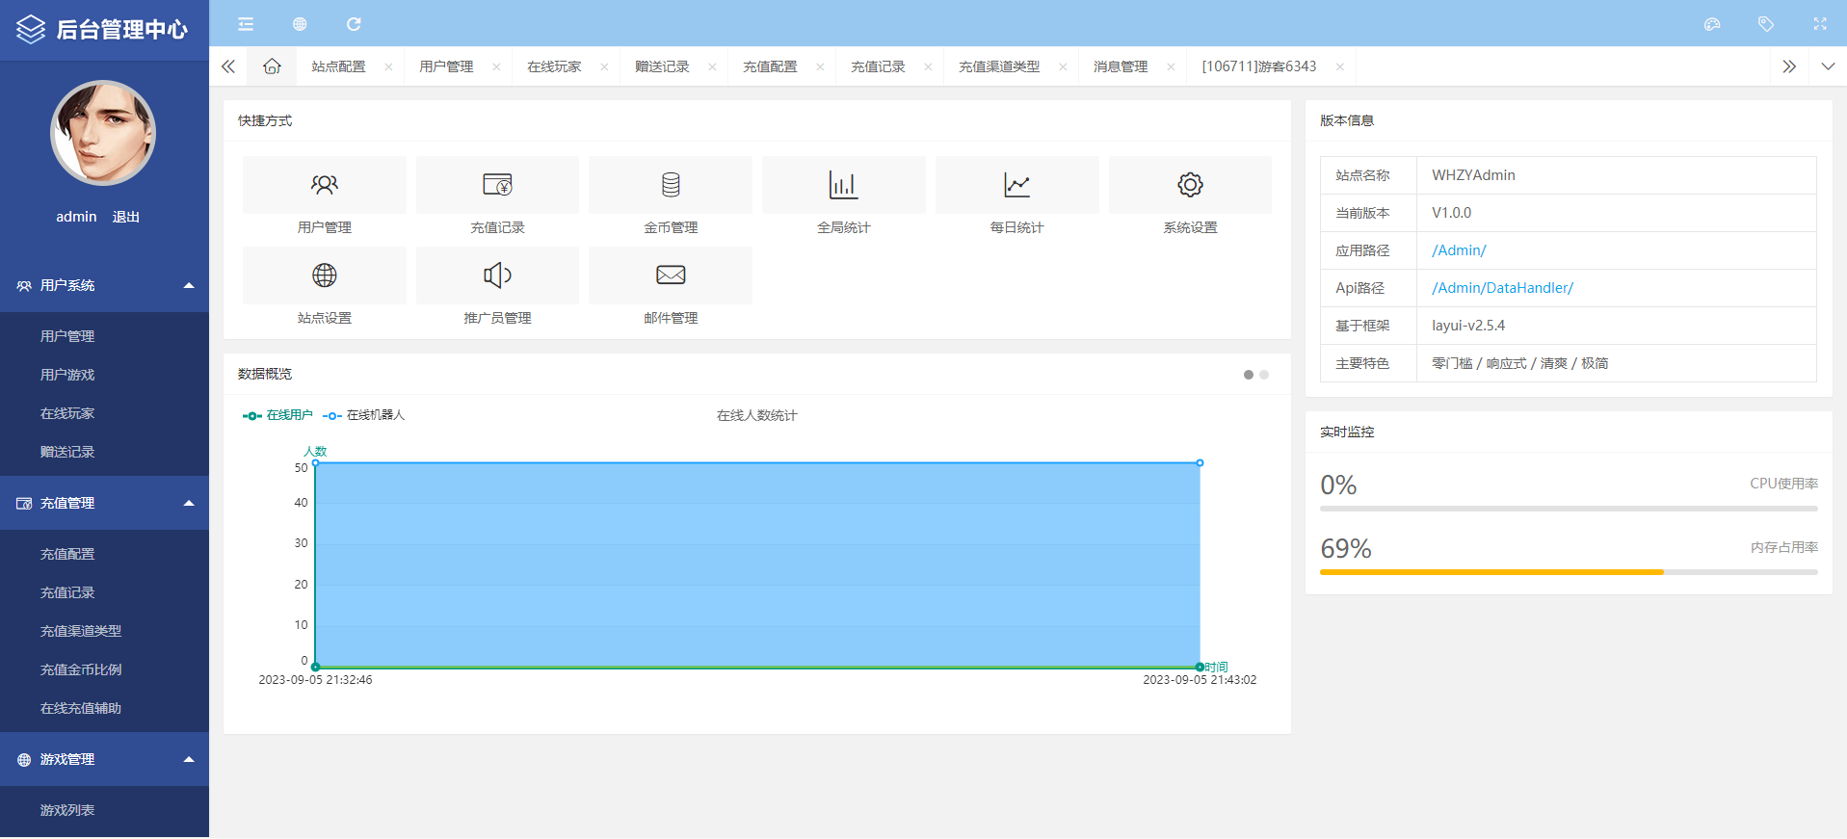Viewport: 1847px width, 839px height.
Task: Click the 系统设置 gear icon
Action: pos(1190,185)
